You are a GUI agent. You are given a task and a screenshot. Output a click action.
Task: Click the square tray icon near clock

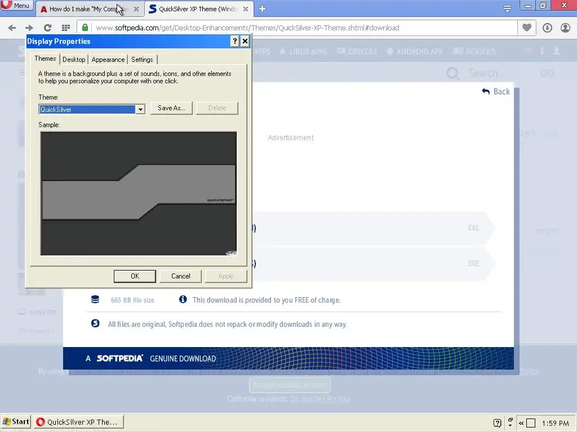coord(531,423)
